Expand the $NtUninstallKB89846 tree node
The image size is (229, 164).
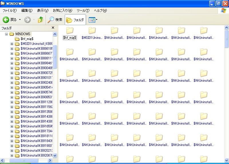(x=12, y=63)
